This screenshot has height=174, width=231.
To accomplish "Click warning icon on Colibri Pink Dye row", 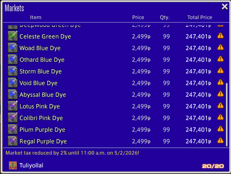I will tap(221, 117).
